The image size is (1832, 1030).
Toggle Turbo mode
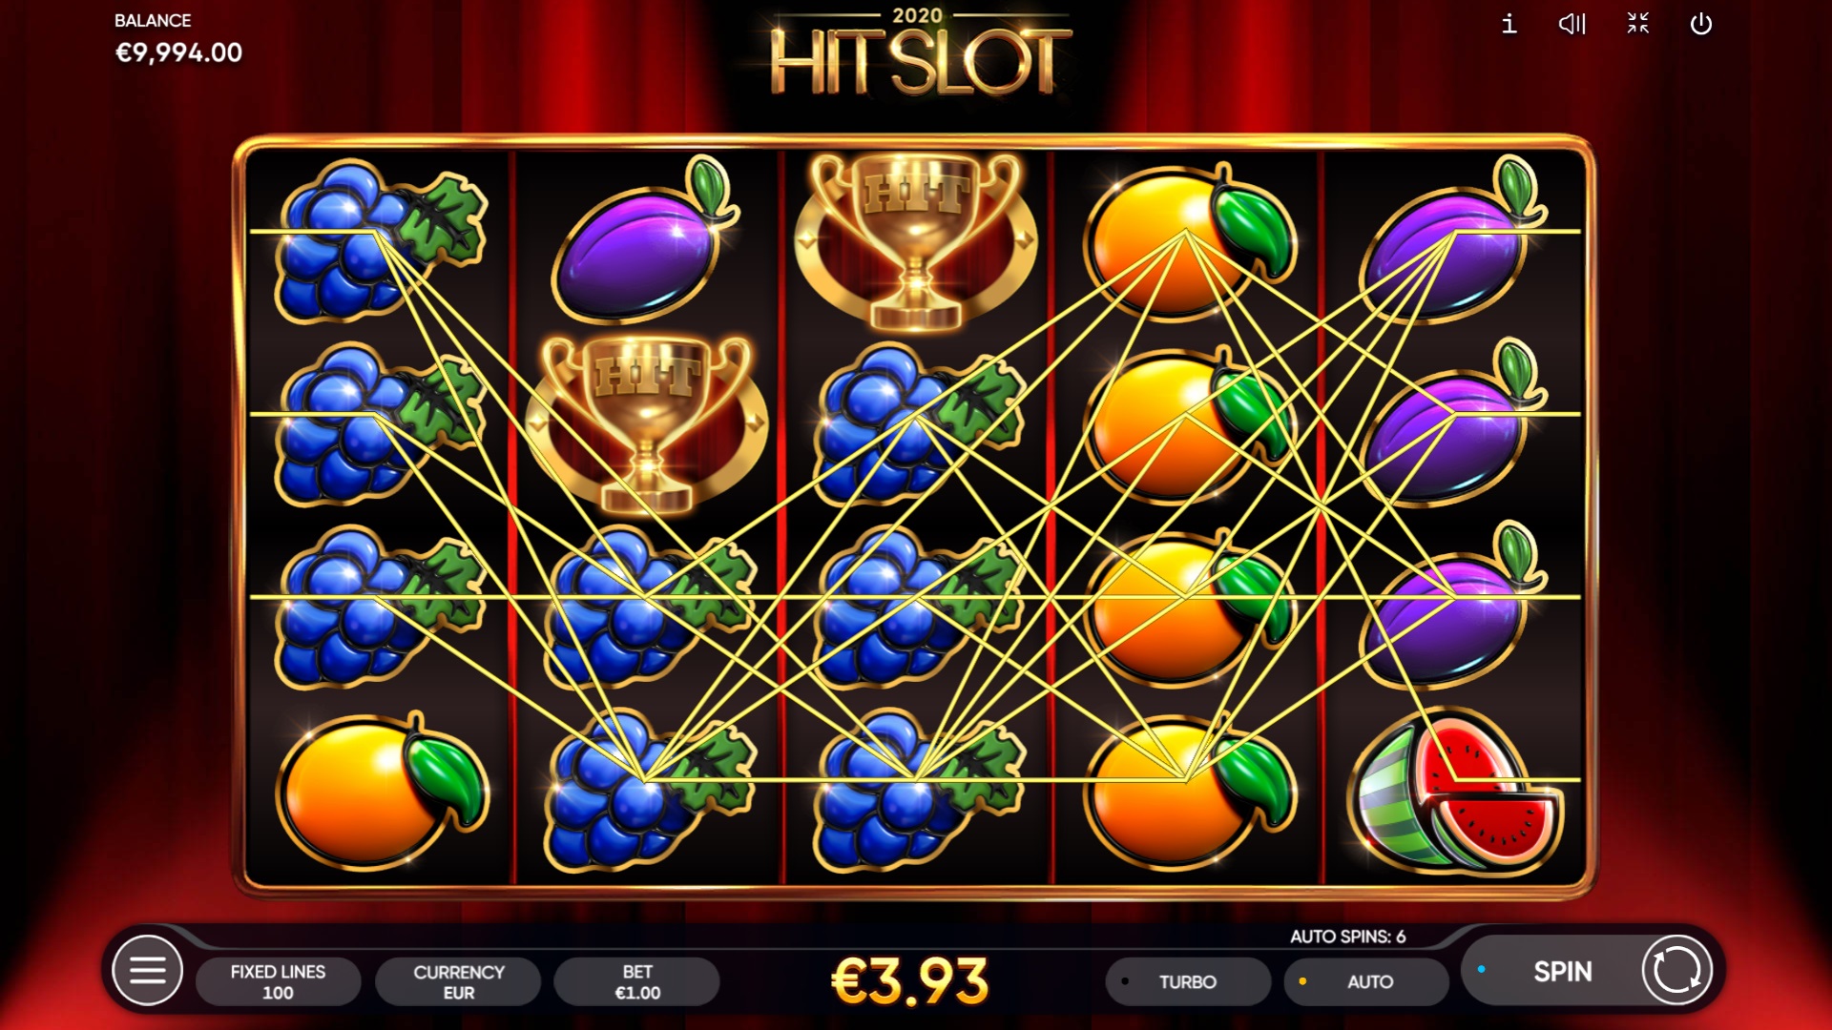coord(1188,981)
